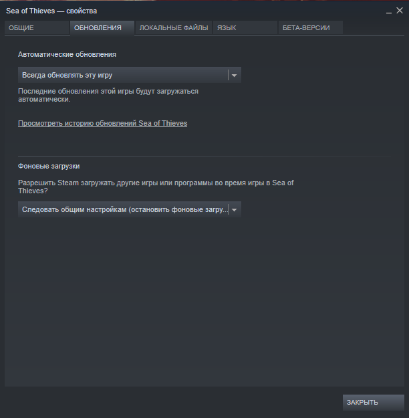Open the ЛОКАЛЬНЫЕ ФАЙЛЫ tab
409x418 pixels.
pos(174,27)
